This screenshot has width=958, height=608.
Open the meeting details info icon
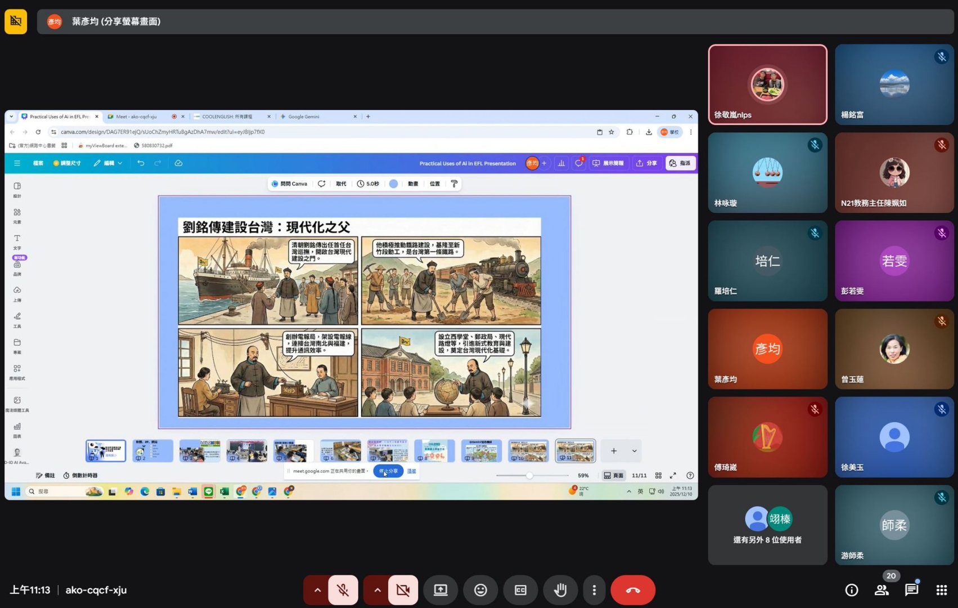[x=851, y=590]
